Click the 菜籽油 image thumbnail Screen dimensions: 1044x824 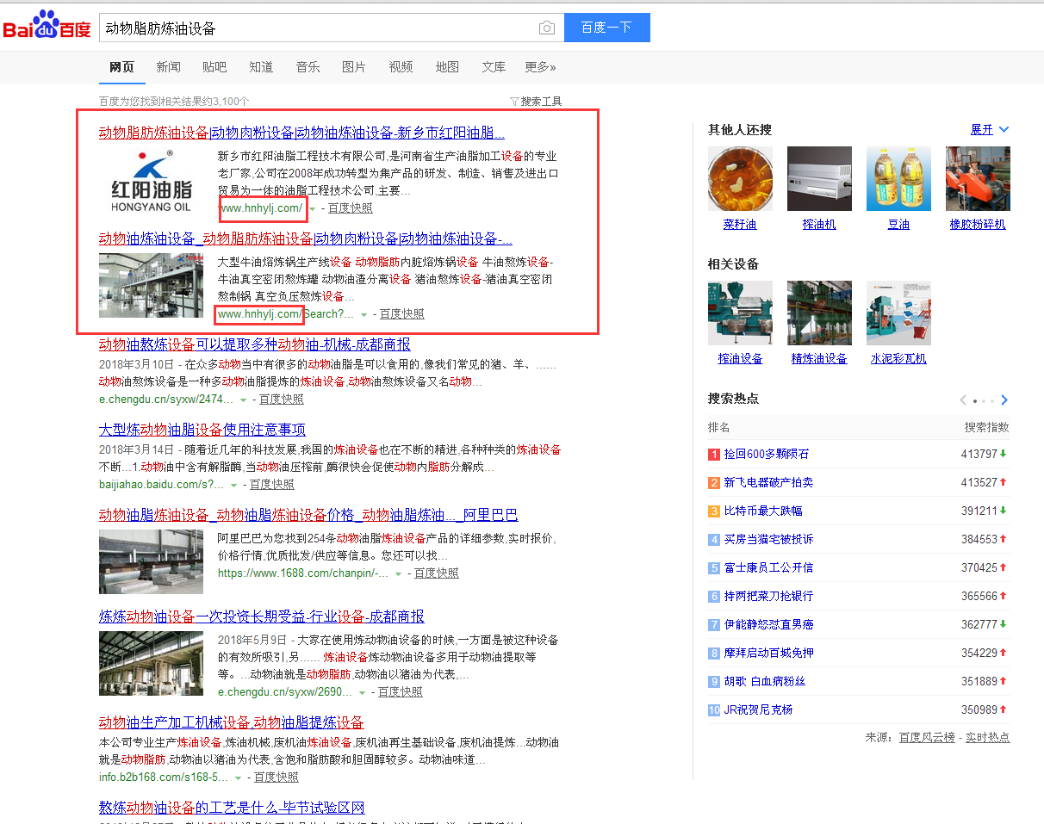740,179
